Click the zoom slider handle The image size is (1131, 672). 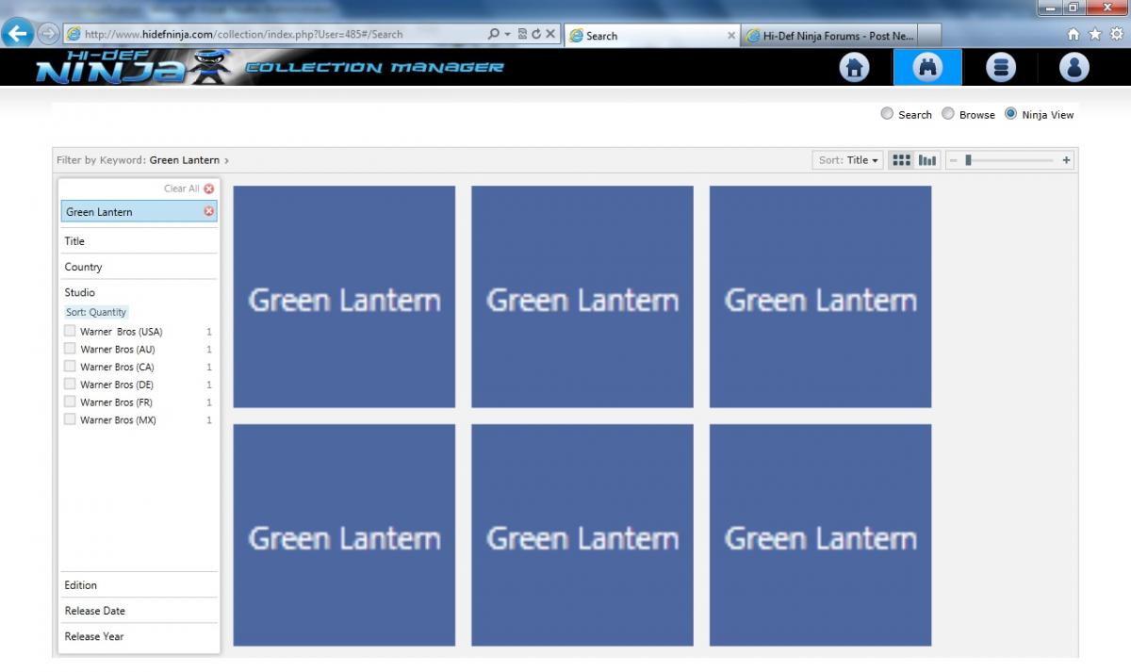point(968,160)
